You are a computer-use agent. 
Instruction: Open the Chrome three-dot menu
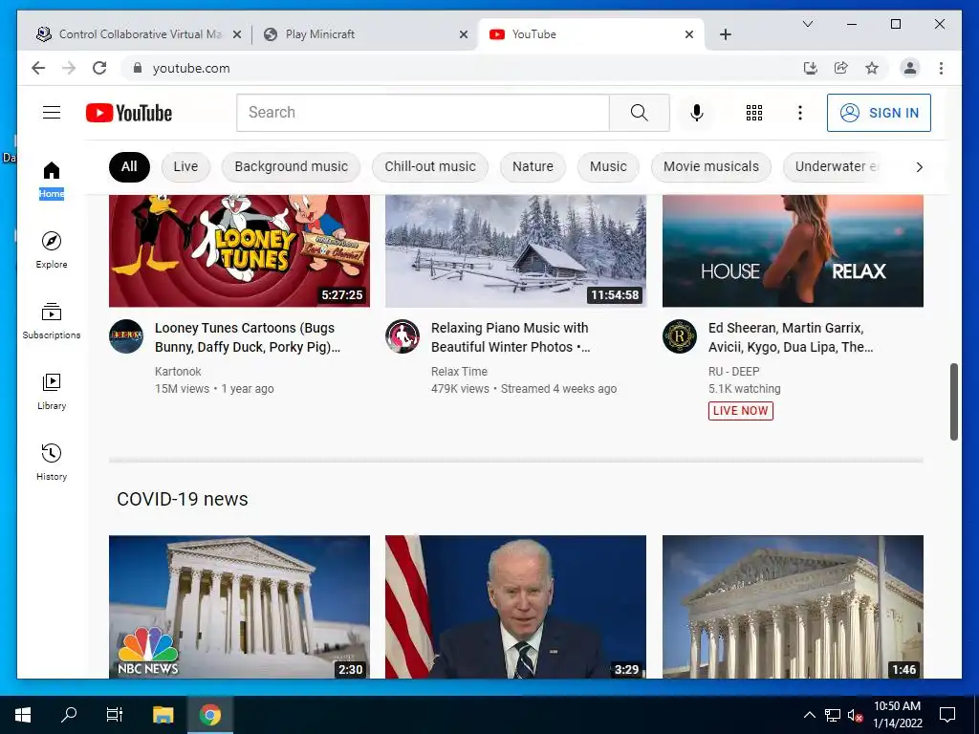tap(941, 68)
